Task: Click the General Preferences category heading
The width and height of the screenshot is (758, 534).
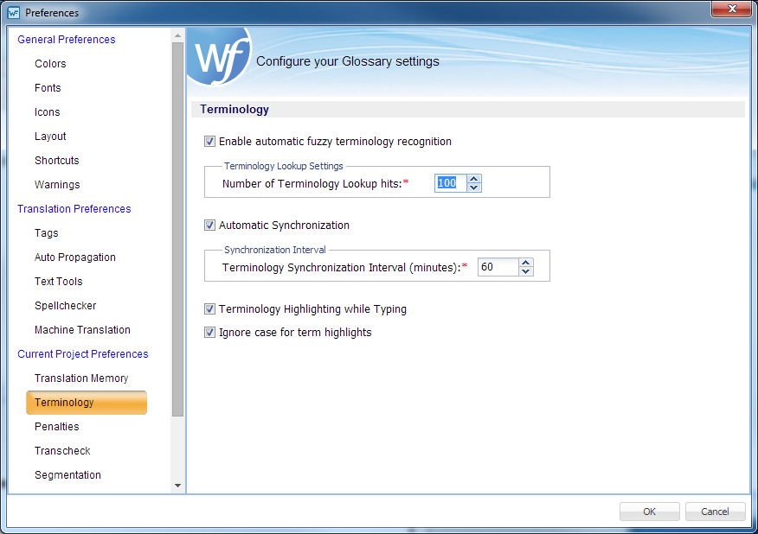Action: point(66,40)
